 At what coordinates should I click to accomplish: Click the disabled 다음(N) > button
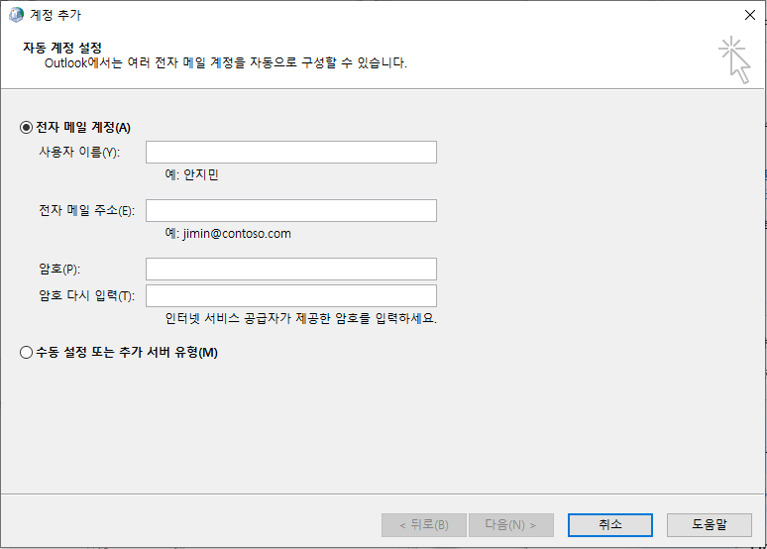[511, 525]
